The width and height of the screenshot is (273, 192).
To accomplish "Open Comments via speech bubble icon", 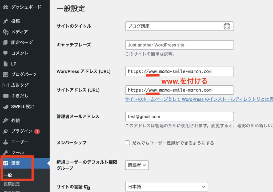I will [6, 53].
